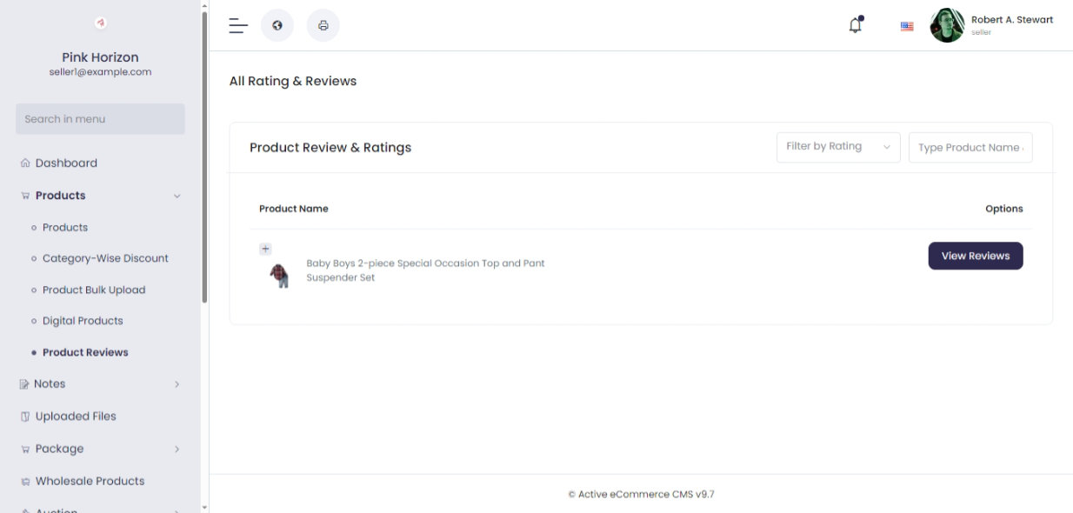Click the All Rating & Reviews heading
The height and width of the screenshot is (513, 1073).
(293, 81)
